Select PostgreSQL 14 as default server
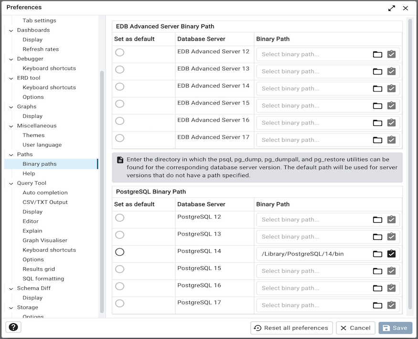418x339 pixels. pos(119,251)
